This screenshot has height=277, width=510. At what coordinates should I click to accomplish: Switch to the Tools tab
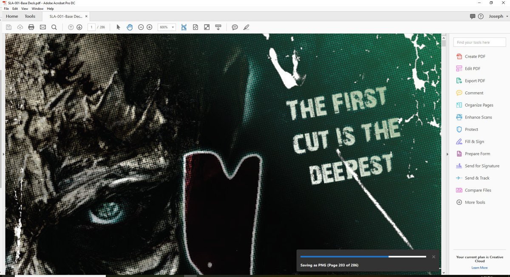point(30,16)
